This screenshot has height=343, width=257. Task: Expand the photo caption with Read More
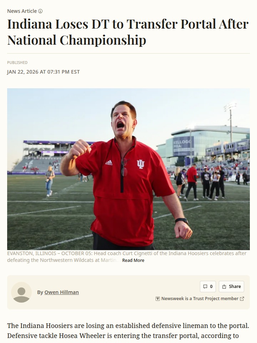[x=133, y=260]
